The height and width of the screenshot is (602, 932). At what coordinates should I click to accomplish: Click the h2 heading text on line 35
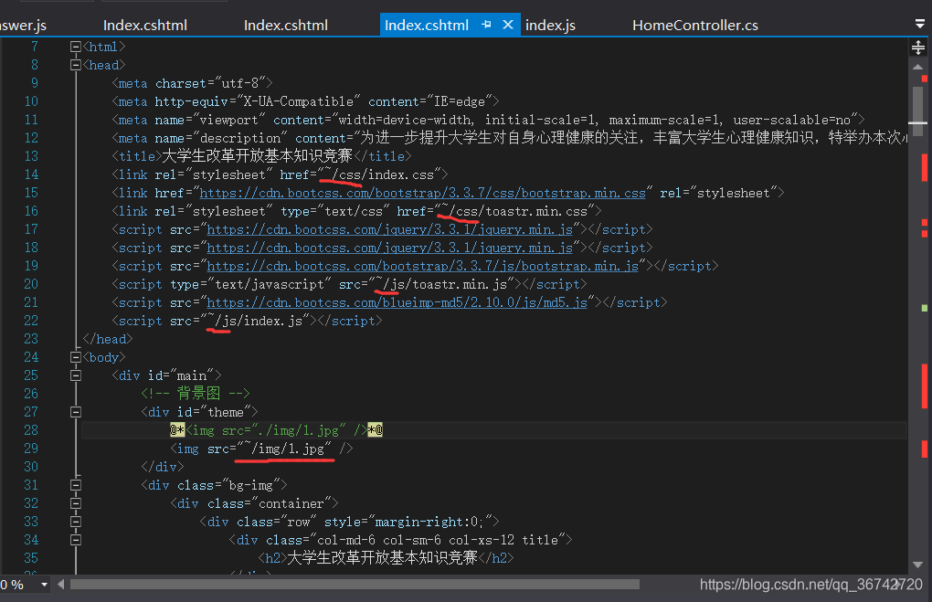(x=382, y=558)
